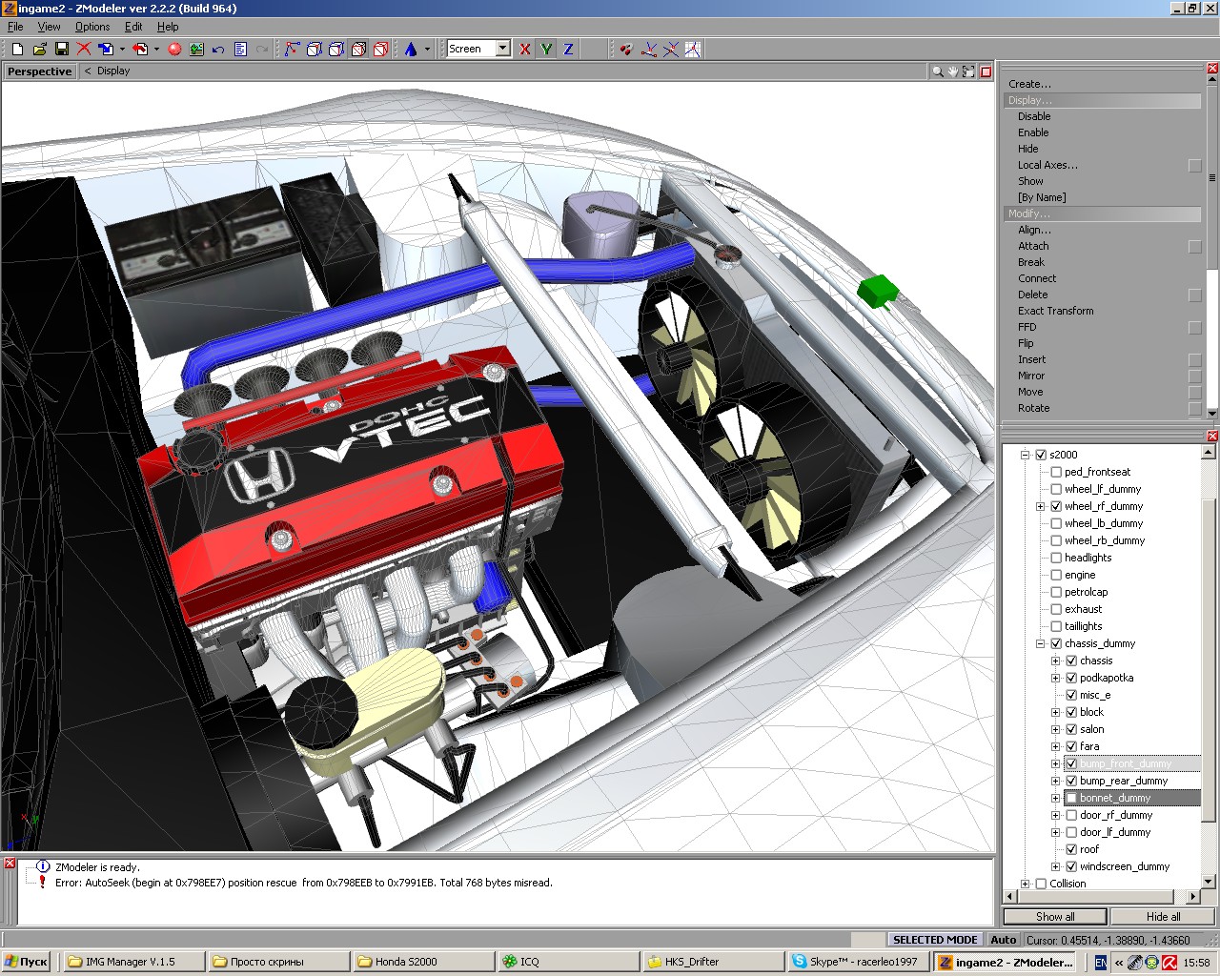Toggle the options box beside Local Axes
1220x976 pixels.
coord(1194,165)
